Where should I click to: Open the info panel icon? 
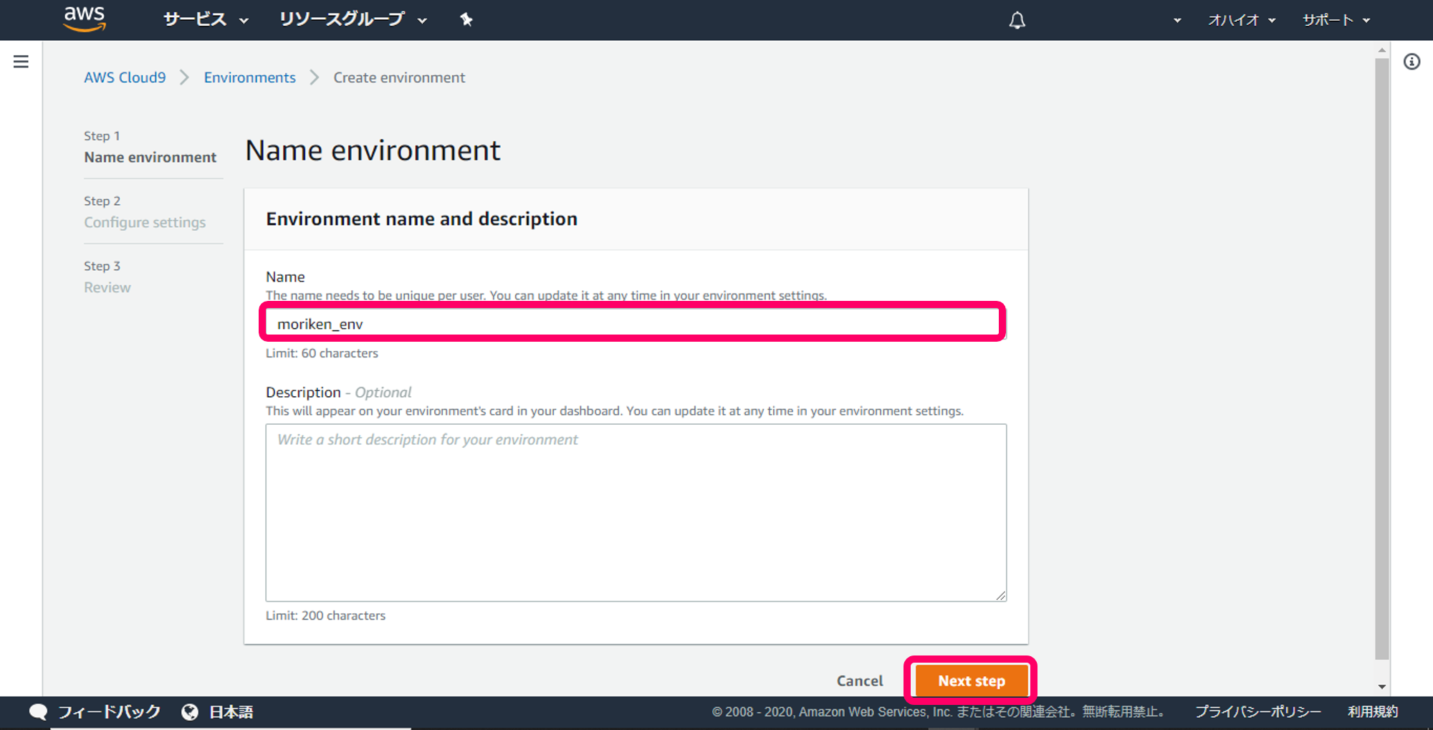click(1412, 62)
